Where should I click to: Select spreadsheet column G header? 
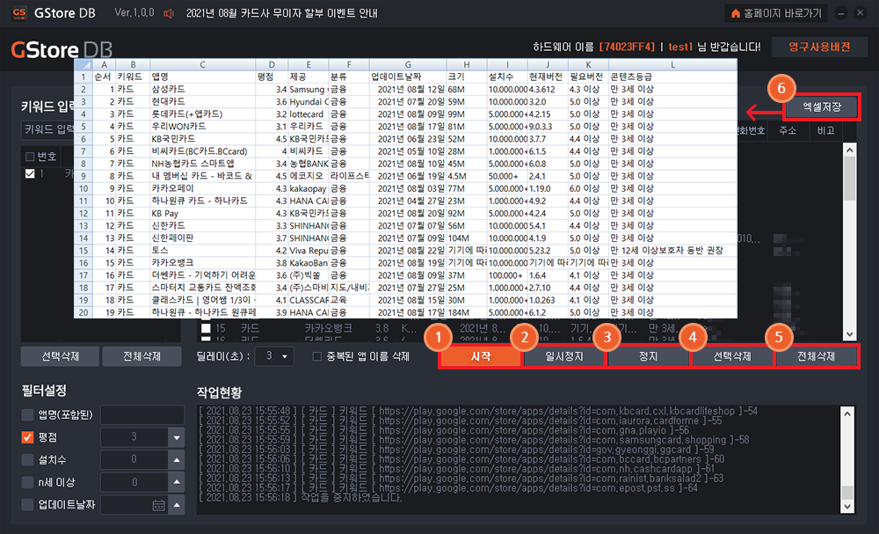(408, 64)
